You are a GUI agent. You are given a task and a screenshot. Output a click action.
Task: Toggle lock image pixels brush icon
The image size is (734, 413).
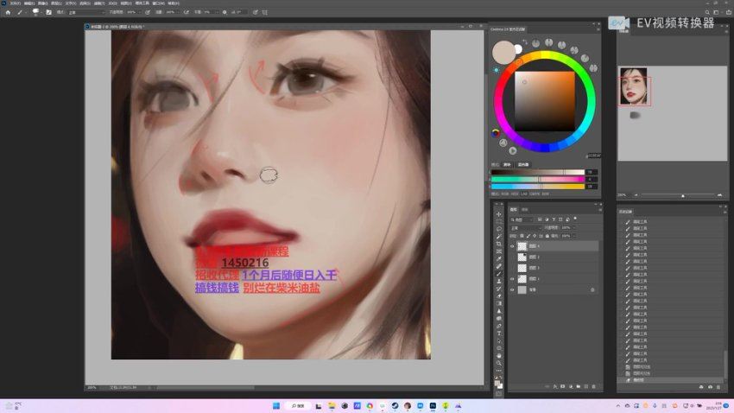click(x=528, y=236)
